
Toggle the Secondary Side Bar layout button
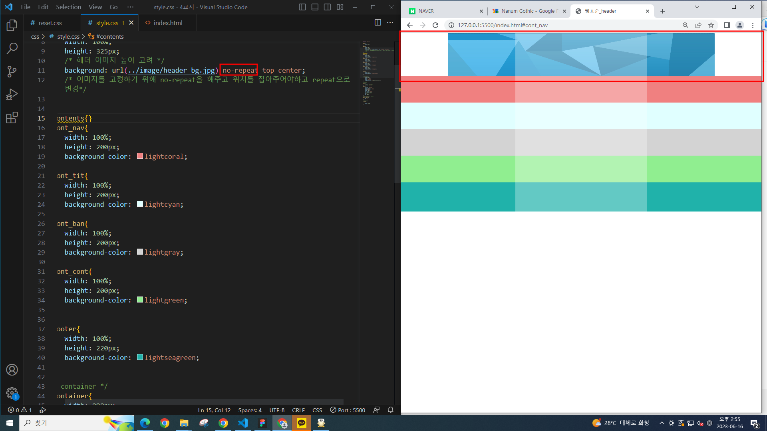point(327,7)
